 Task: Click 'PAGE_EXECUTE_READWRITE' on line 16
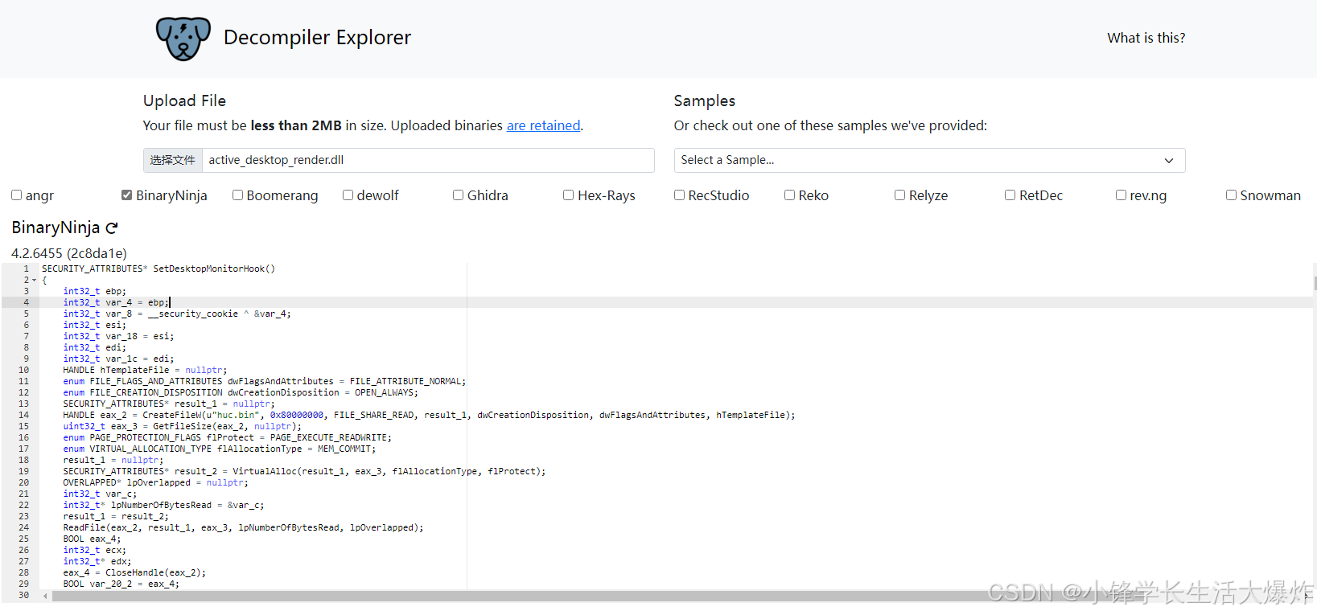coord(328,438)
